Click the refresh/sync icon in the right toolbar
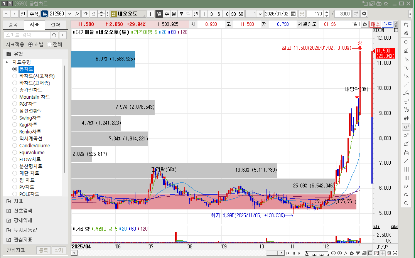415x258 pixels. pyautogui.click(x=406, y=25)
